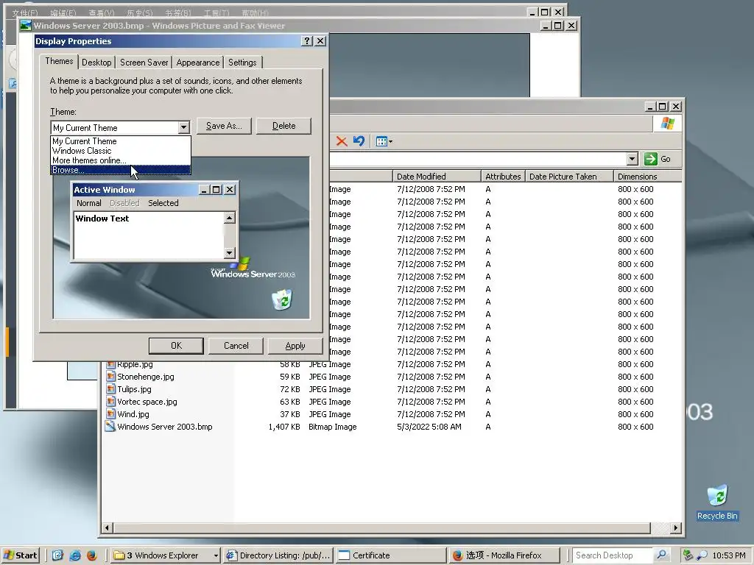The image size is (754, 565).
Task: Click the 1,407 KB size cell
Action: (284, 427)
